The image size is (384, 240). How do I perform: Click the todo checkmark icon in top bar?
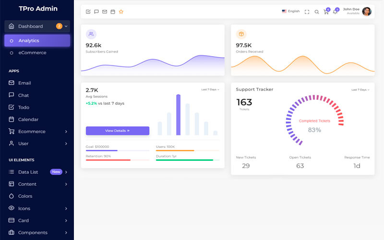[x=88, y=12]
